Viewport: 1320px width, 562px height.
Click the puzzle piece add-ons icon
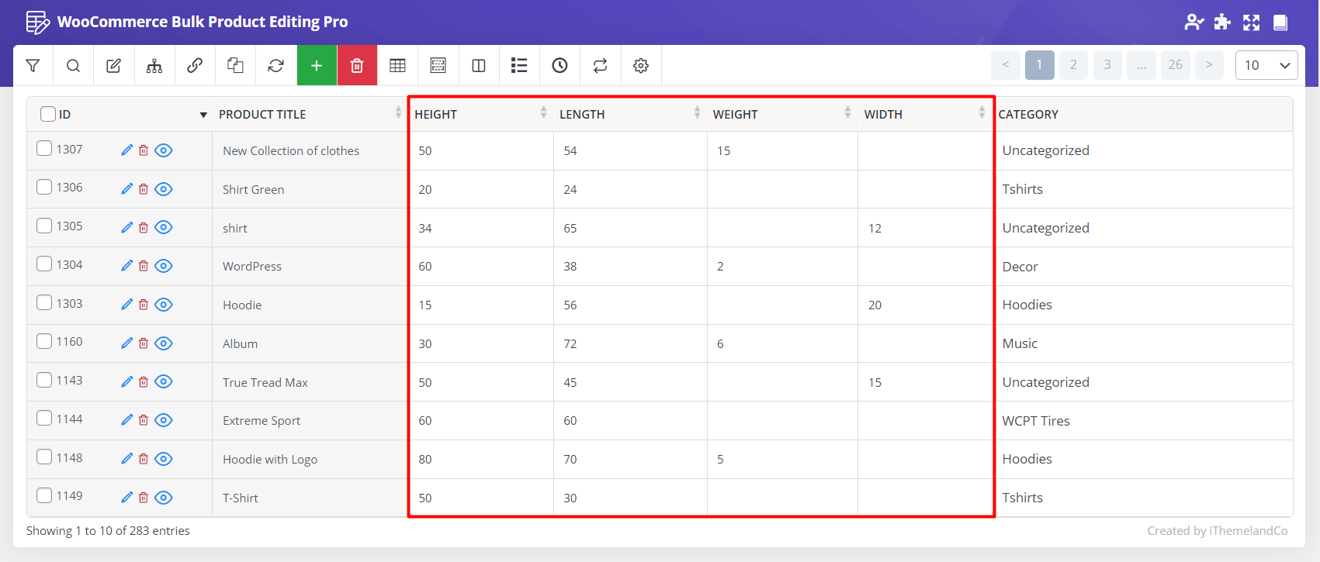coord(1222,22)
